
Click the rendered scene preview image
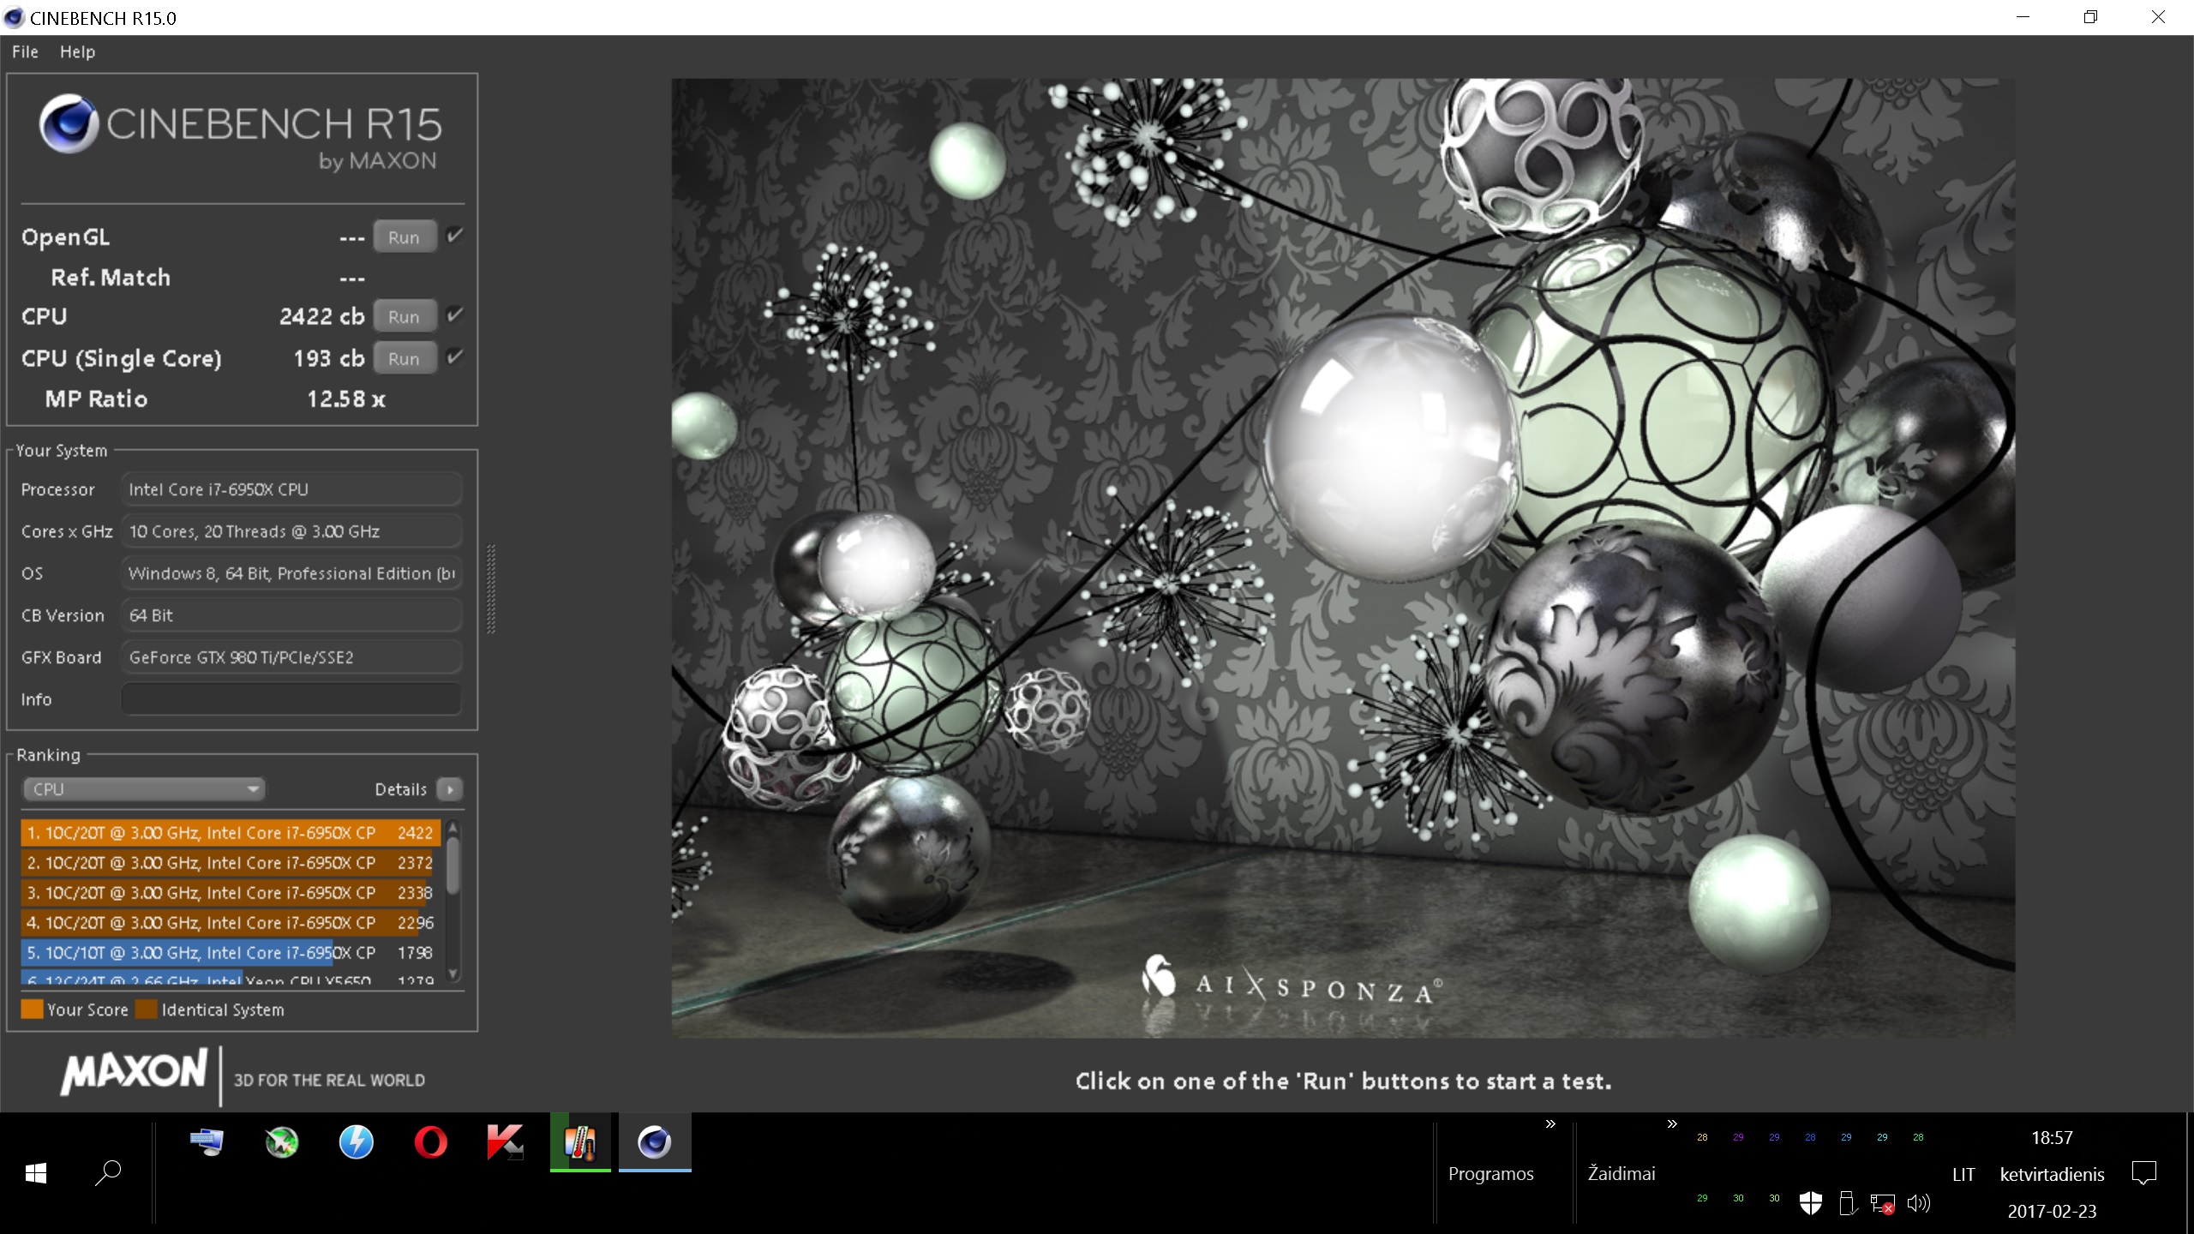tap(1343, 558)
